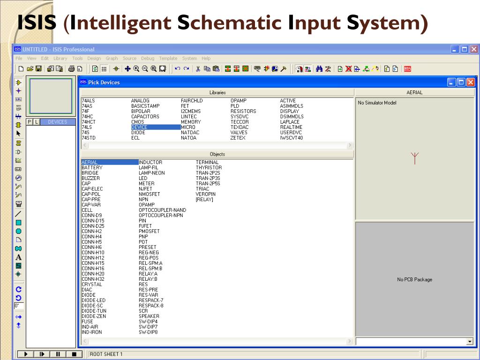Save the current design
This screenshot has height=360, width=480.
click(38, 69)
